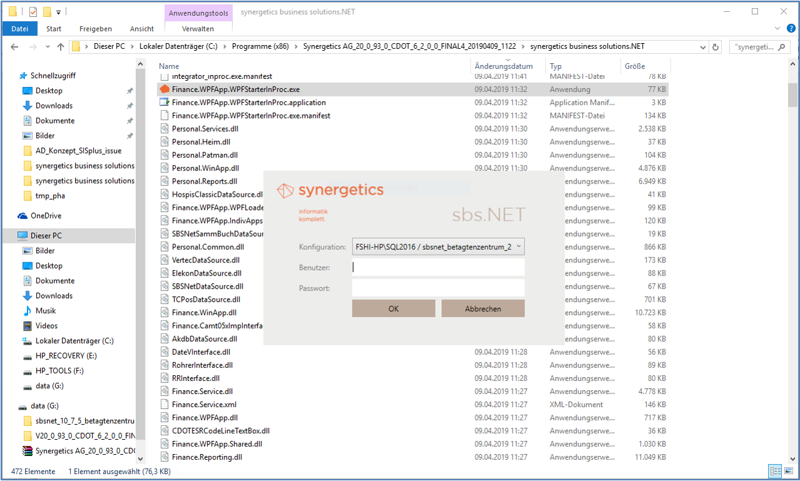Image resolution: width=800 pixels, height=481 pixels.
Task: Click the HP_RECOVERY (E:) drive icon
Action: (28, 356)
